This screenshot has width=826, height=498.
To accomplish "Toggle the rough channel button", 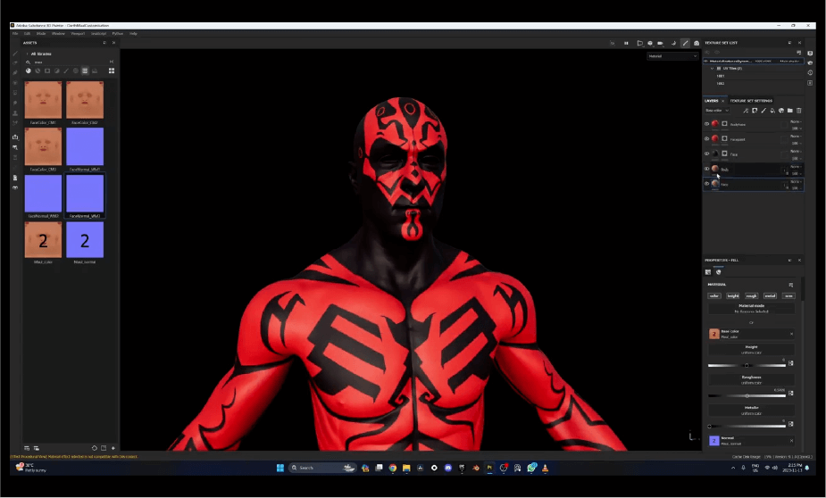I will 751,295.
